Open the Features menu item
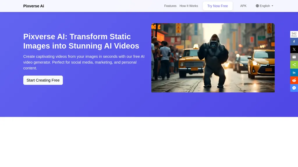 170,6
